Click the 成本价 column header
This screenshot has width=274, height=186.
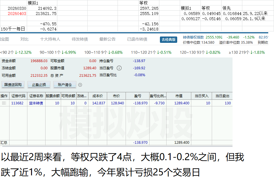pyautogui.click(x=97, y=96)
